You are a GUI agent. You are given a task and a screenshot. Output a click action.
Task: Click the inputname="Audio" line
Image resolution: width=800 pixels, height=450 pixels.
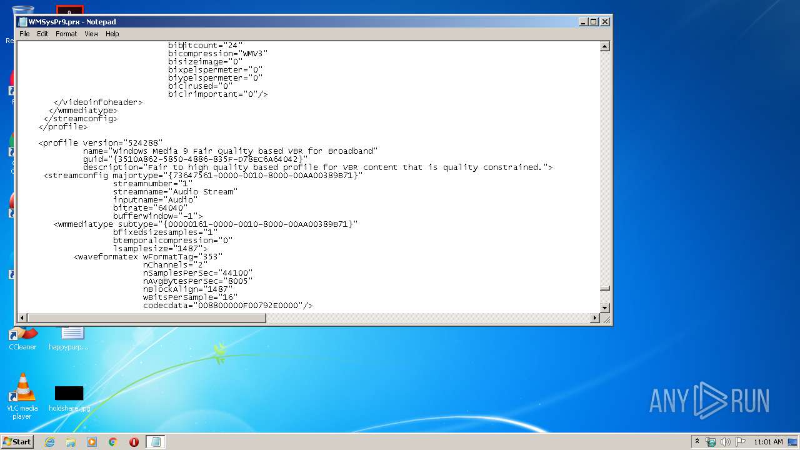[155, 200]
